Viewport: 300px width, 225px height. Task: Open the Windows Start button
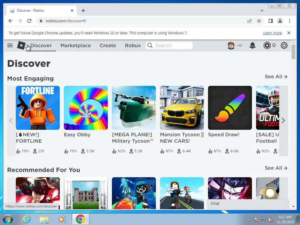click(x=8, y=219)
